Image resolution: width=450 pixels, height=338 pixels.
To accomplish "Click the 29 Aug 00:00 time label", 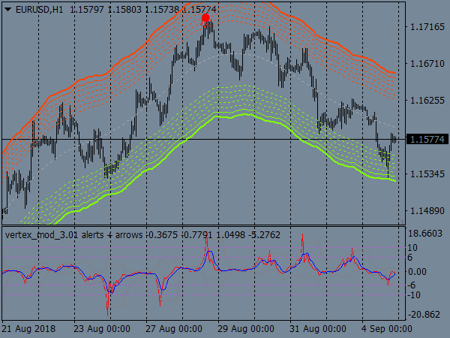I will 247,329.
